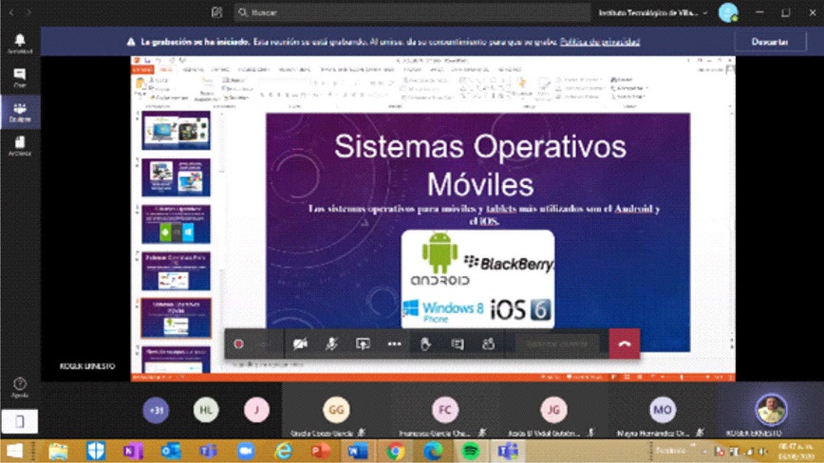The width and height of the screenshot is (824, 463).
Task: Click ROGER ERNESTO video tile
Action: (x=771, y=411)
